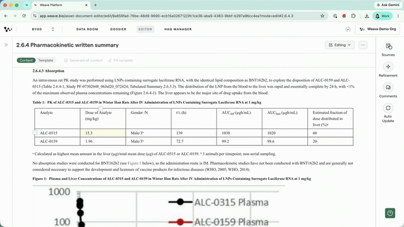
Task: Open the Work profile button
Action: (x=382, y=16)
